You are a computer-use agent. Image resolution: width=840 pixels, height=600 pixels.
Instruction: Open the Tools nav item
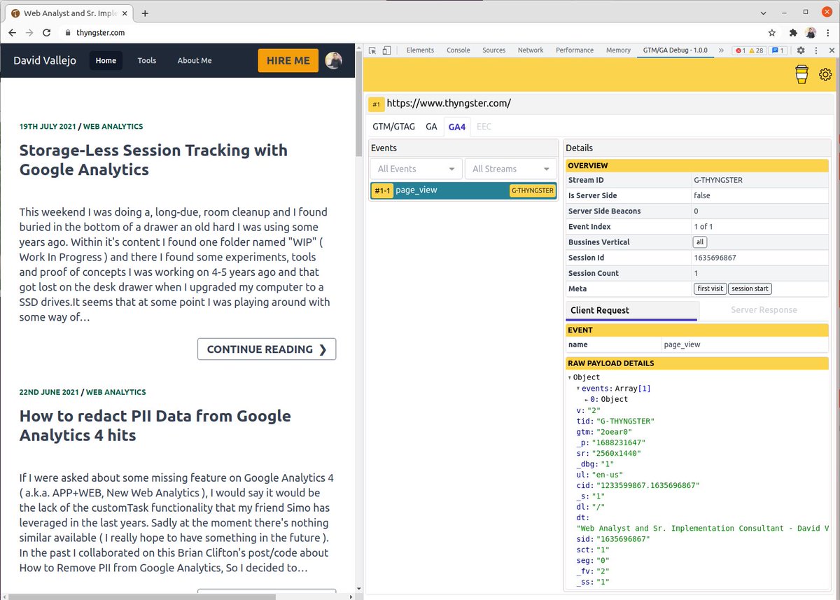[147, 60]
